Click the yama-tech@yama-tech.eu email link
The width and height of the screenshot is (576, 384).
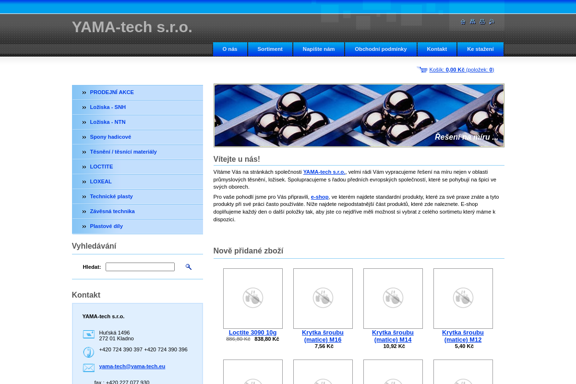pyautogui.click(x=132, y=366)
